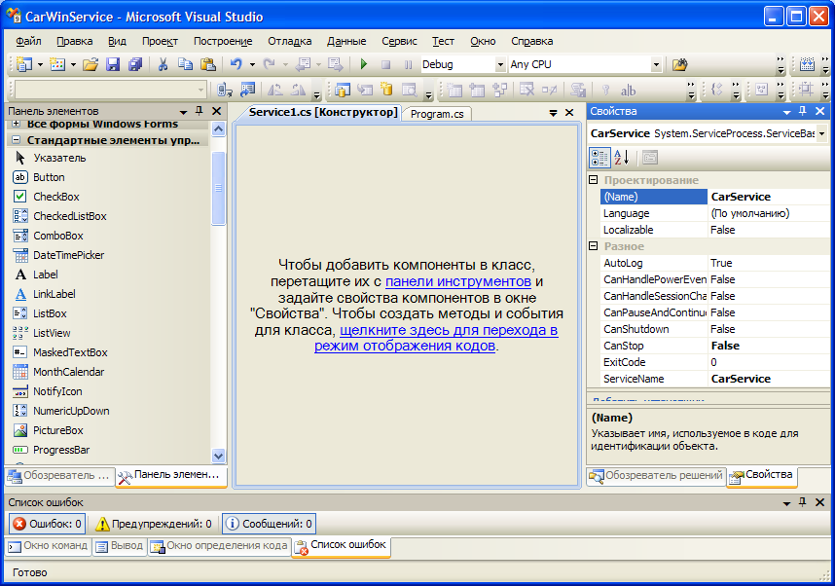Toggle the Сообщений: 0 messages filter
Screen dimensions: 835x586
[x=269, y=524]
